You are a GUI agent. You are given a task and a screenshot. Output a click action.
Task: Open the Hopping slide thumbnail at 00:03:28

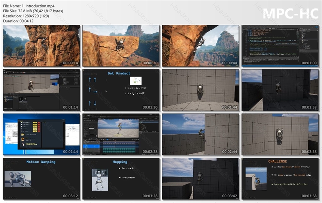click(121, 179)
